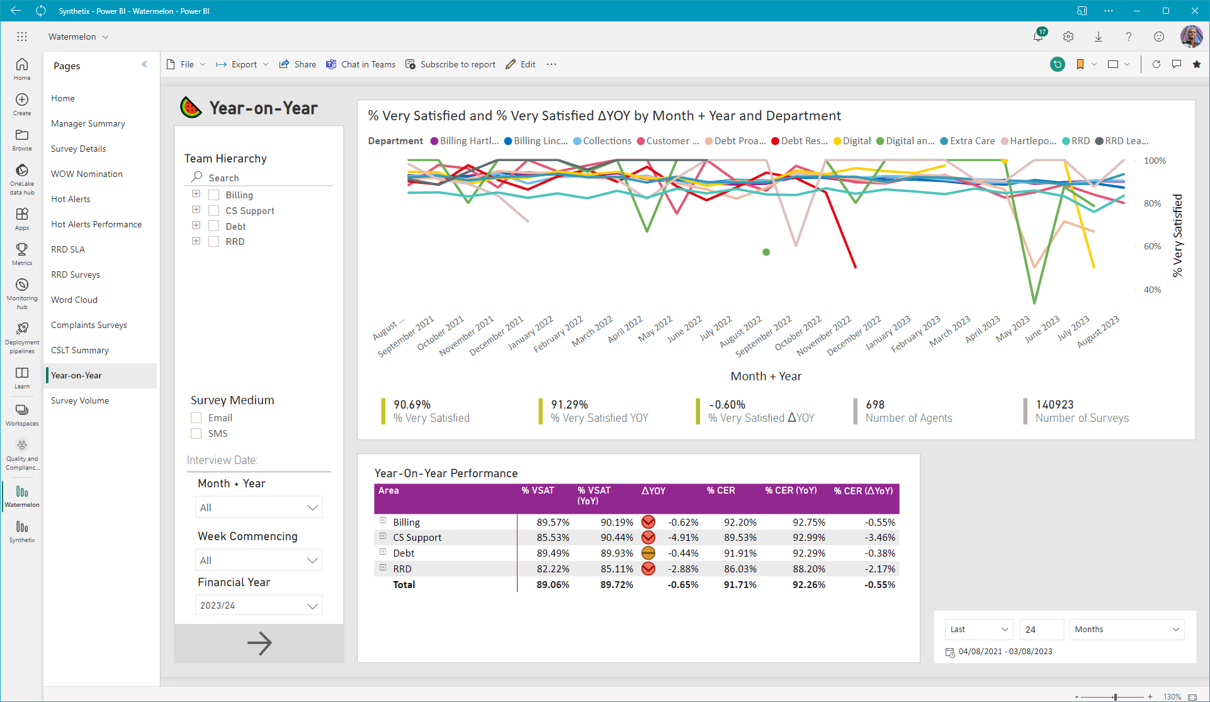Check the Billing team checkbox
Viewport: 1210px width, 702px height.
coord(213,195)
